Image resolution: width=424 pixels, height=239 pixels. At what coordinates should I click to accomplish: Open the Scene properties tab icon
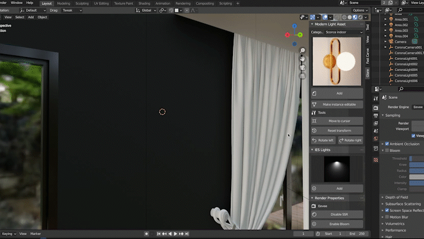pyautogui.click(x=376, y=131)
